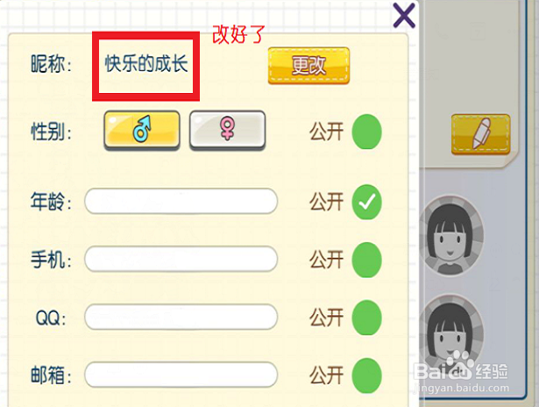
Task: Click the upper girl avatar portrait
Action: [451, 236]
